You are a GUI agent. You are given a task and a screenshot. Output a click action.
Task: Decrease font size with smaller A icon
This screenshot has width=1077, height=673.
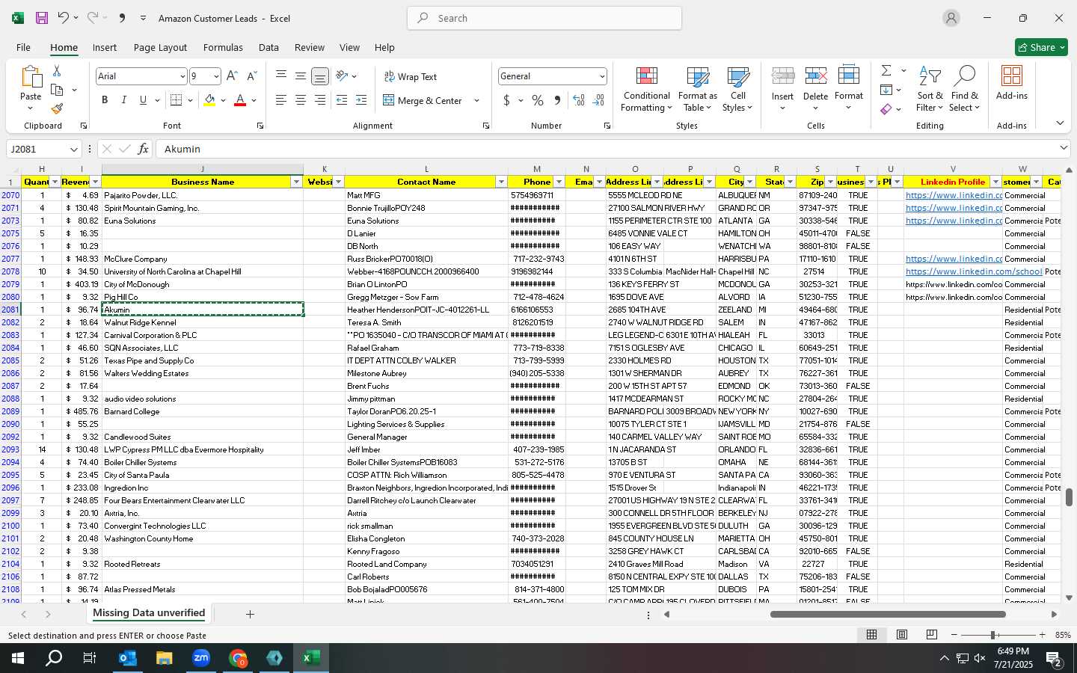pos(251,76)
